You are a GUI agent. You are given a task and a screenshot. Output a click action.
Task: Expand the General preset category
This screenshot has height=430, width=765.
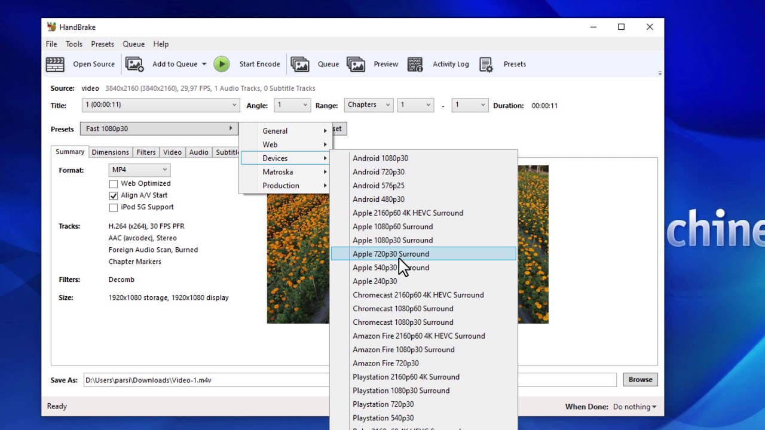pos(285,131)
